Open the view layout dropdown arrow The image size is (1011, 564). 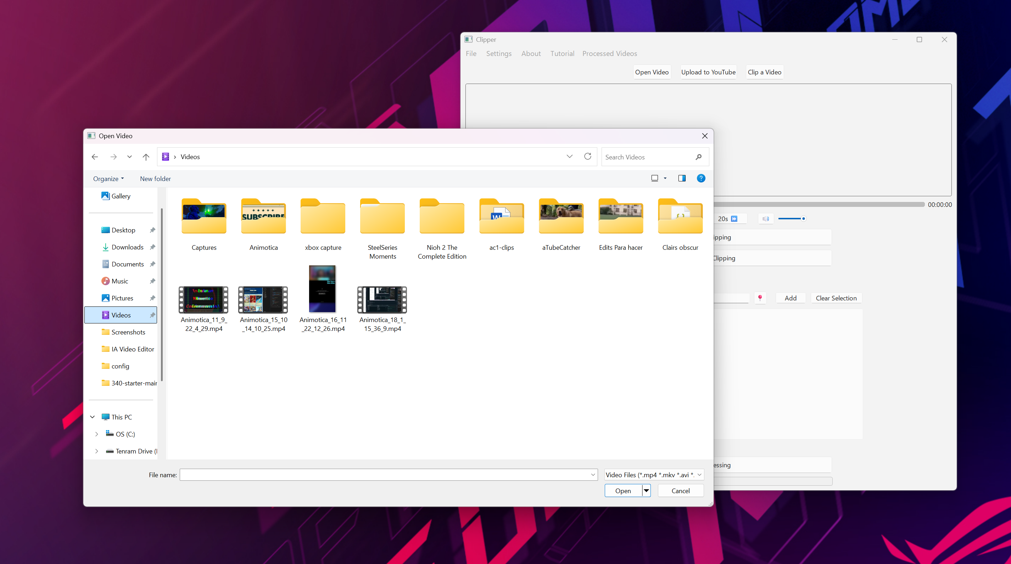(665, 178)
